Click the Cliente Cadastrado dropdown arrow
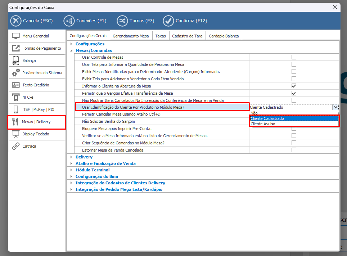Screen dimensions: 347x256 pyautogui.click(x=335, y=107)
